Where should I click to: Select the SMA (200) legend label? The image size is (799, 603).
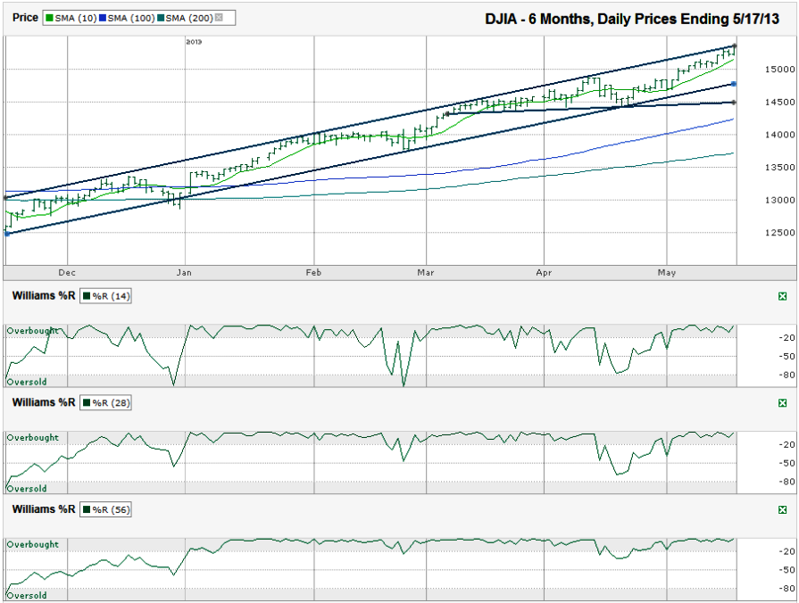(189, 18)
